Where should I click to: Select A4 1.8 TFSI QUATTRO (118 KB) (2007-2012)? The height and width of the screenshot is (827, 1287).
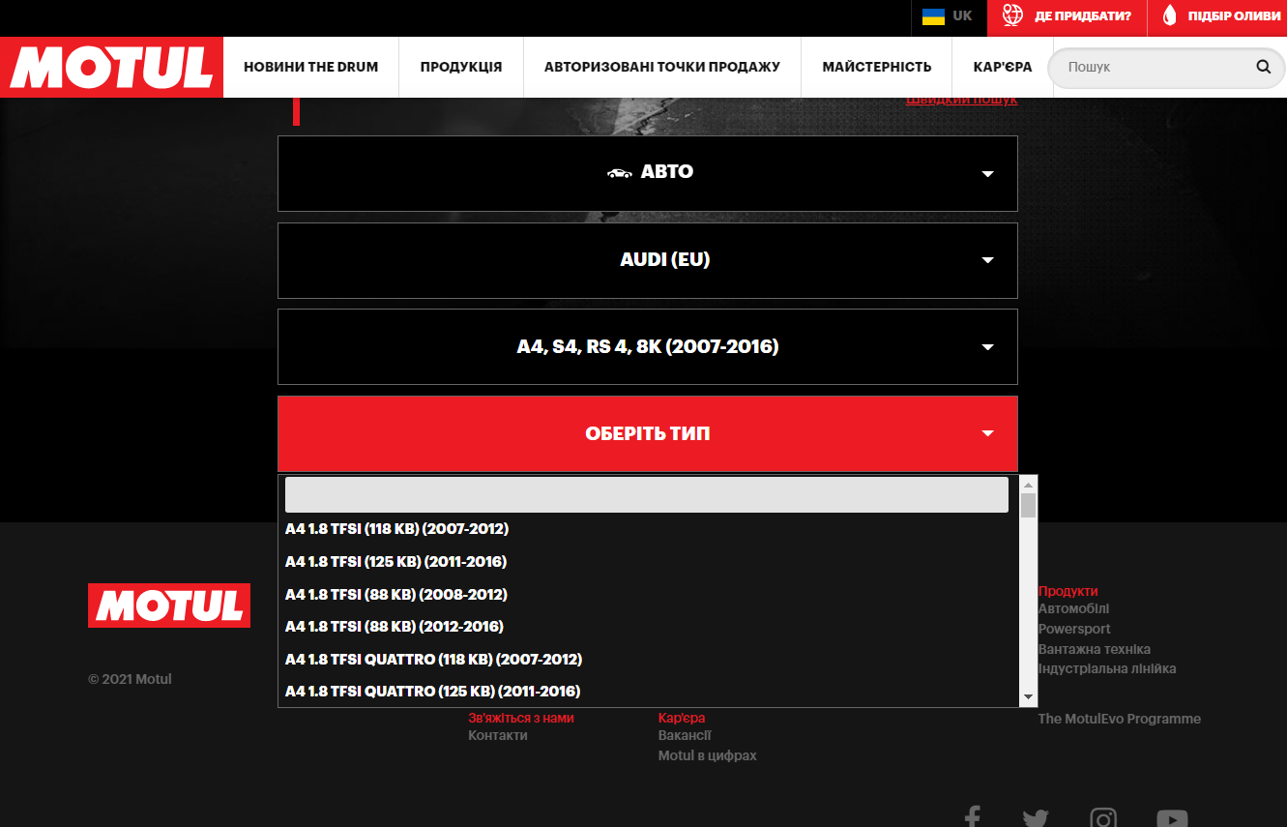click(433, 659)
